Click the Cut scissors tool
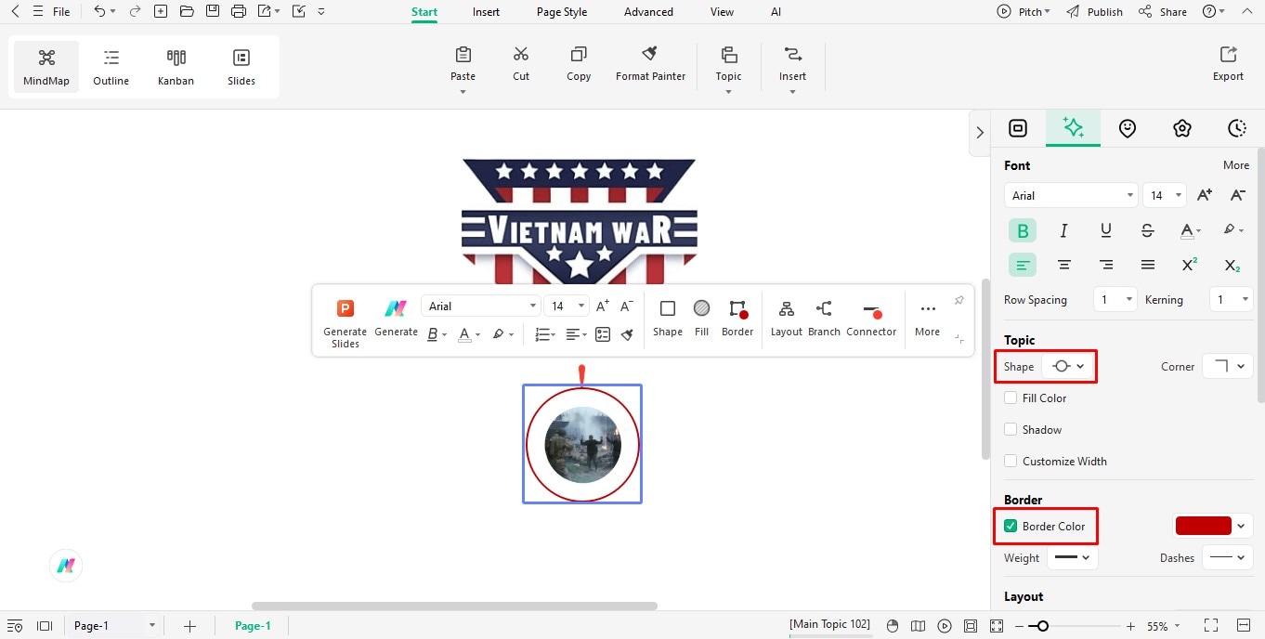 coord(521,64)
